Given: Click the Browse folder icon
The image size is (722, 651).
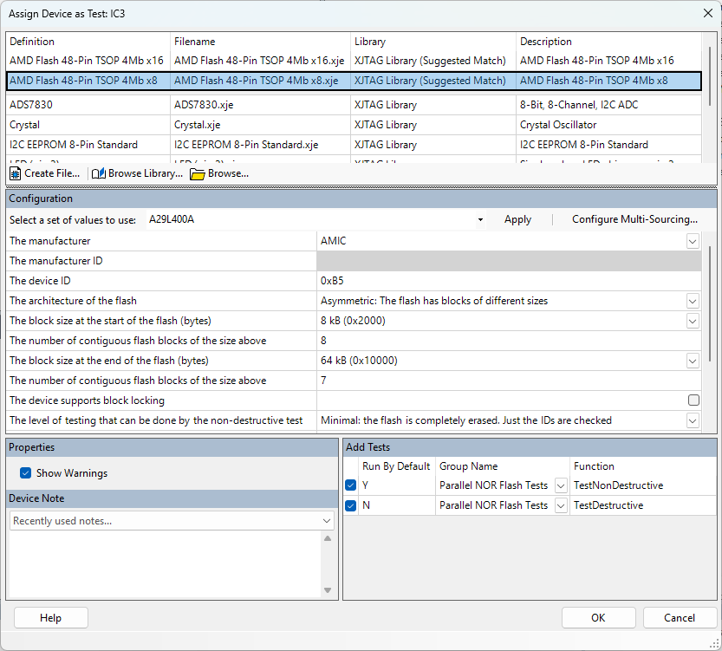Looking at the screenshot, I should click(x=198, y=173).
